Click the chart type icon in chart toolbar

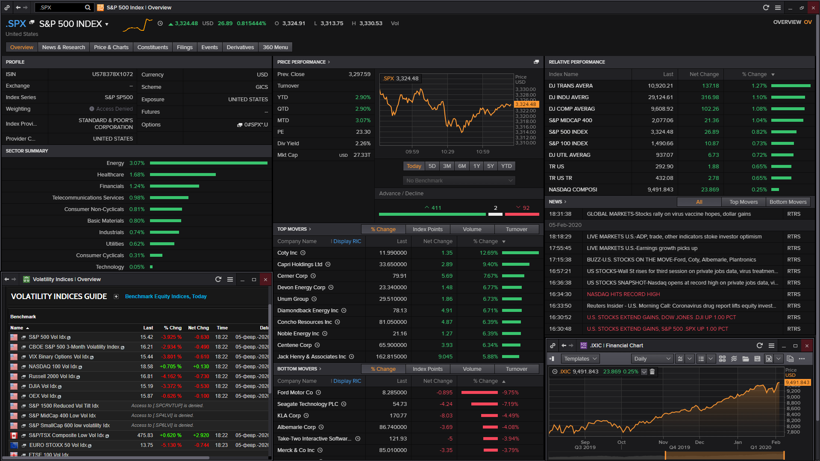click(x=680, y=359)
